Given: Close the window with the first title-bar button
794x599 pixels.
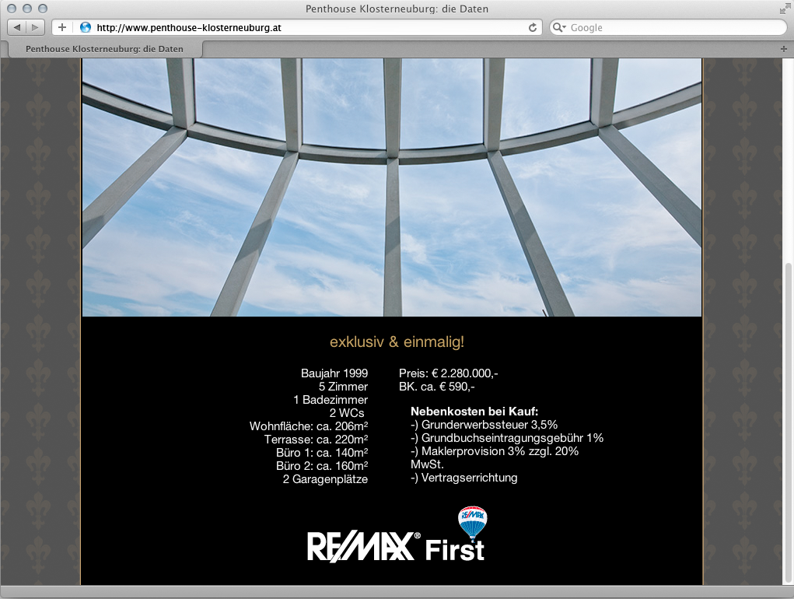Looking at the screenshot, I should click(x=12, y=9).
